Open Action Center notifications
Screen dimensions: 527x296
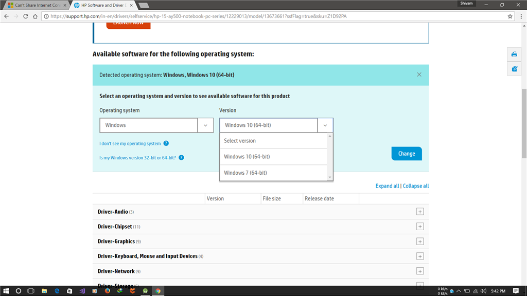click(x=516, y=291)
